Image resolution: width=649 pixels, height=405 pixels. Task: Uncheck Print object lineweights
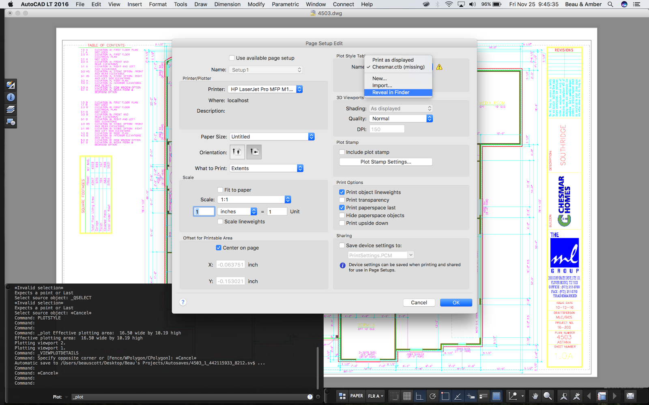tap(342, 192)
